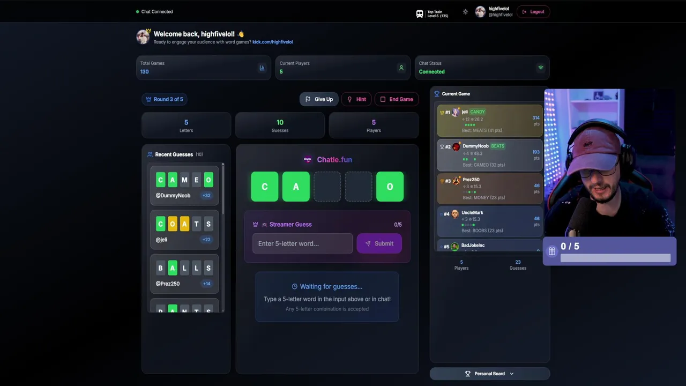Click the Chatle.fun logo icon
686x386 pixels.
point(308,159)
